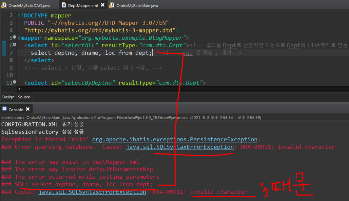Click 'SqlSessionFactory 생성 성공' console line

coord(42,132)
